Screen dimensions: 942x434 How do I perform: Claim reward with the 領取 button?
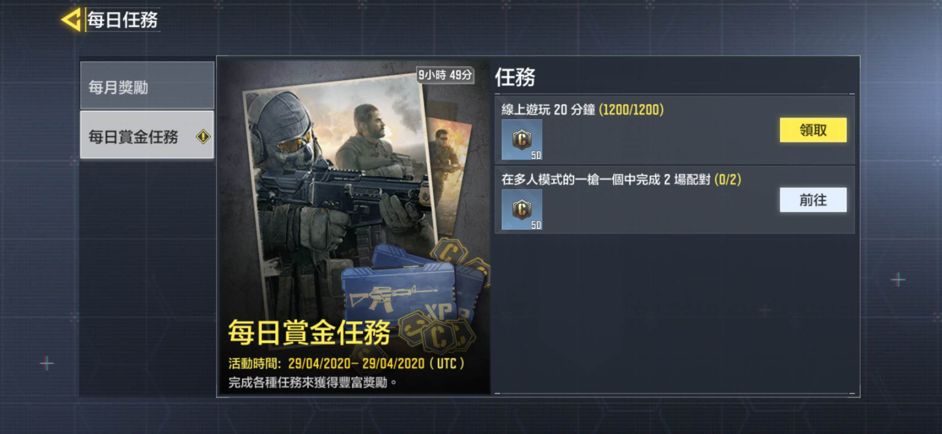coord(813,130)
